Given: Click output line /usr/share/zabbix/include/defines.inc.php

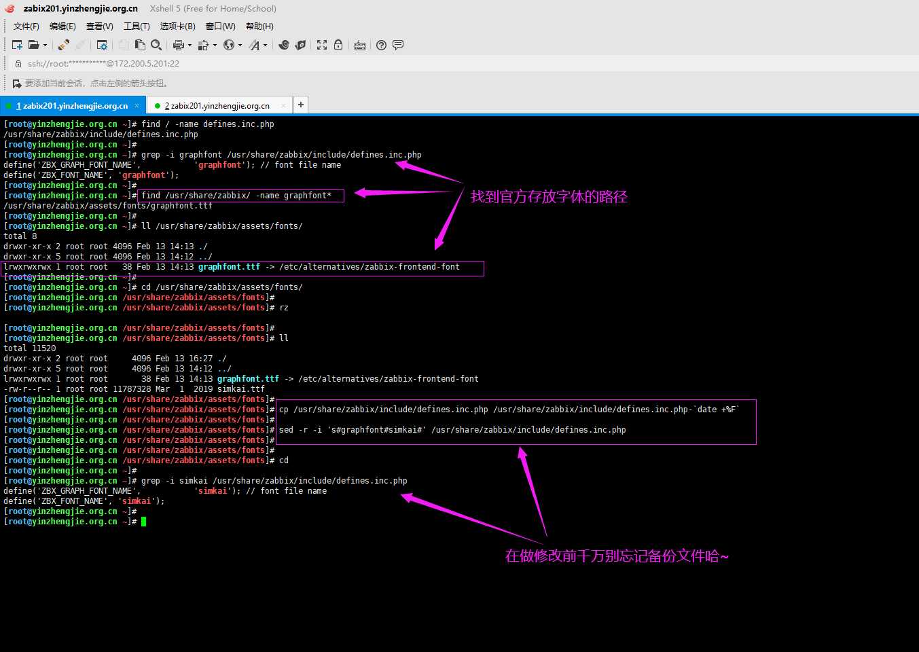Looking at the screenshot, I should tap(101, 134).
